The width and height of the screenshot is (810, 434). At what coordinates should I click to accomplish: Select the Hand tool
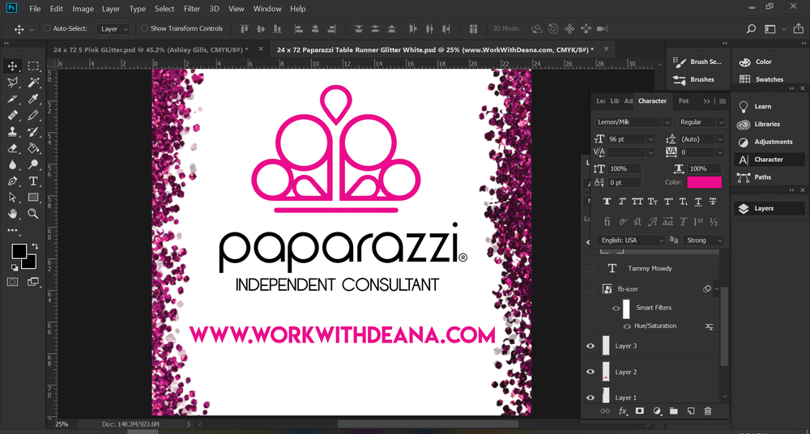tap(12, 214)
